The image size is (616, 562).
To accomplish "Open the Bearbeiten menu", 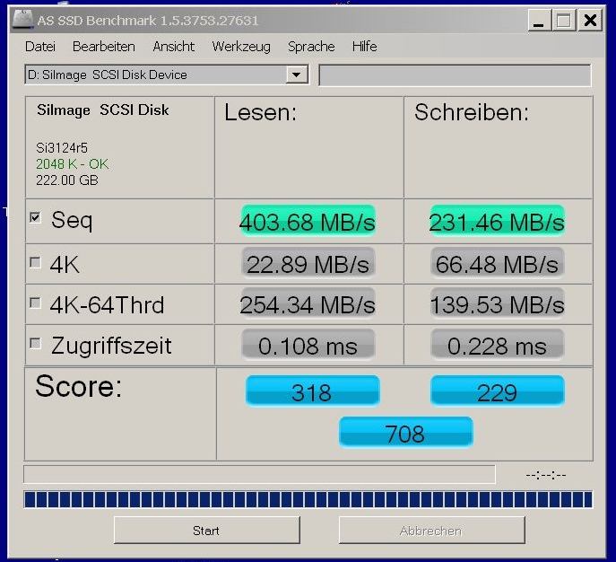I will pos(104,47).
